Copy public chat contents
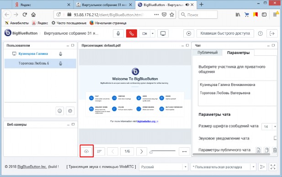 [267, 150]
